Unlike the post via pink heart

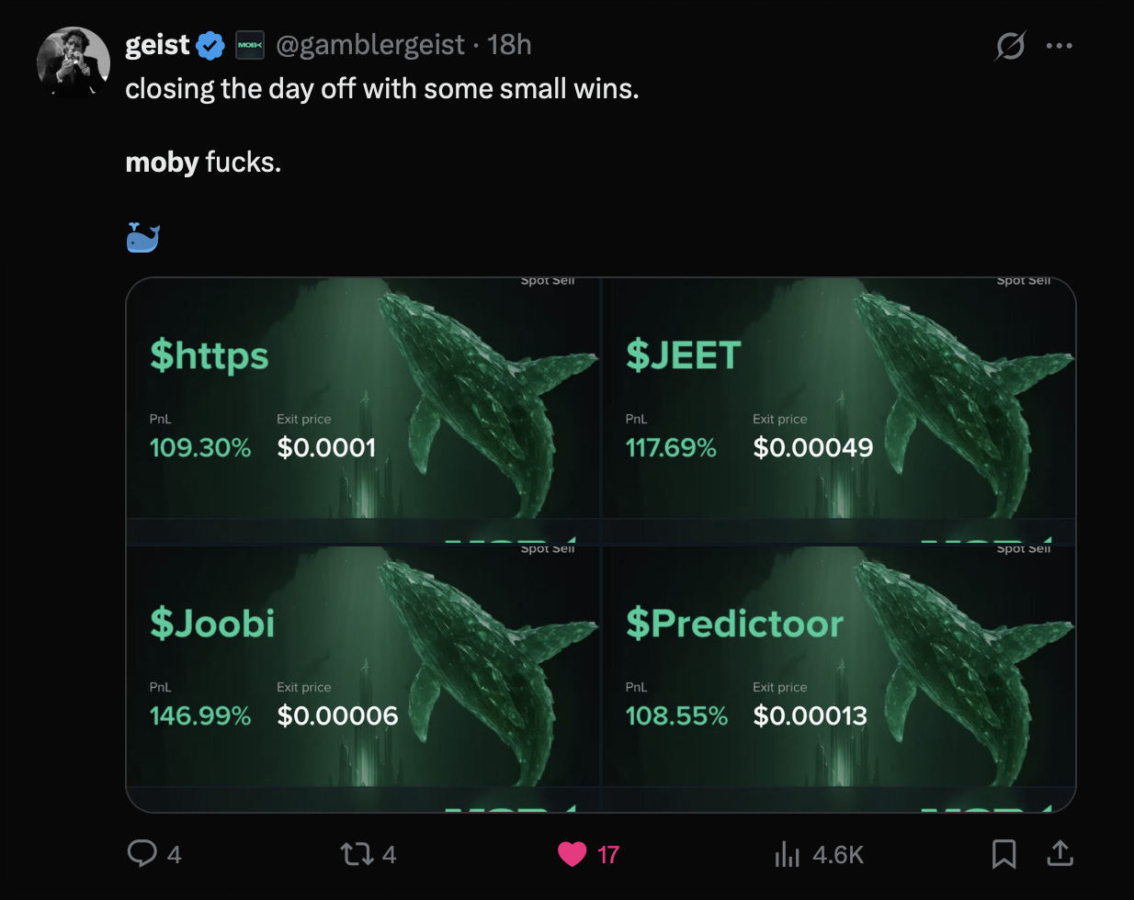572,854
